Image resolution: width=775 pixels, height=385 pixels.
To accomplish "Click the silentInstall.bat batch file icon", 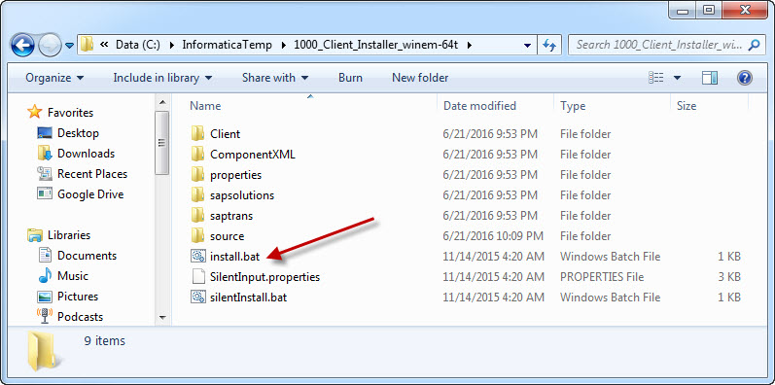I will coord(197,297).
